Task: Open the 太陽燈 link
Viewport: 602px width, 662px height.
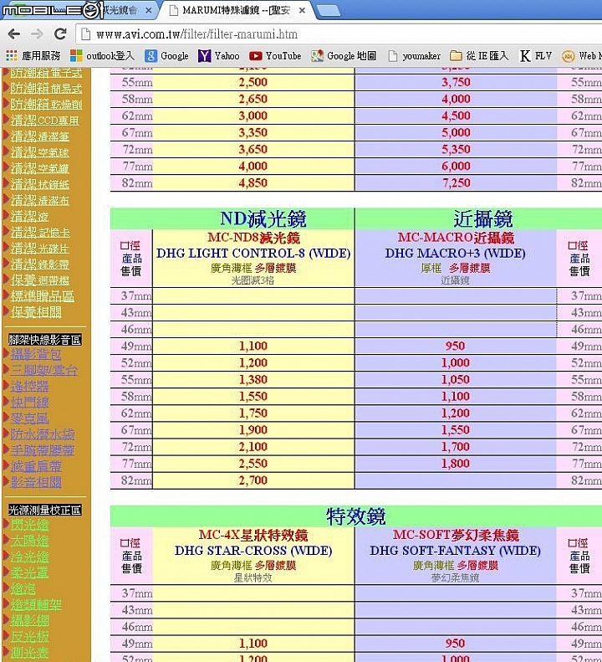Action: click(x=29, y=541)
